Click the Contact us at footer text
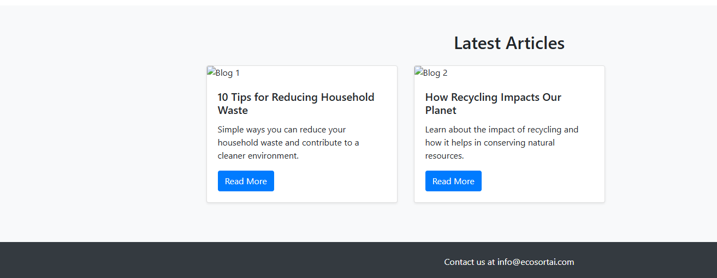The width and height of the screenshot is (717, 278). (470, 262)
